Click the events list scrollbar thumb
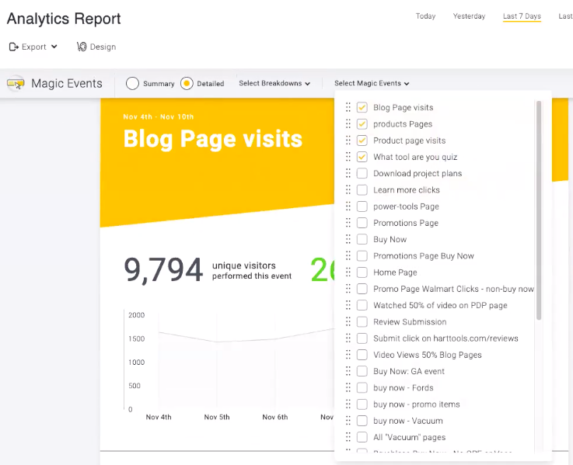Viewport: 573px width, 465px height. click(x=539, y=210)
